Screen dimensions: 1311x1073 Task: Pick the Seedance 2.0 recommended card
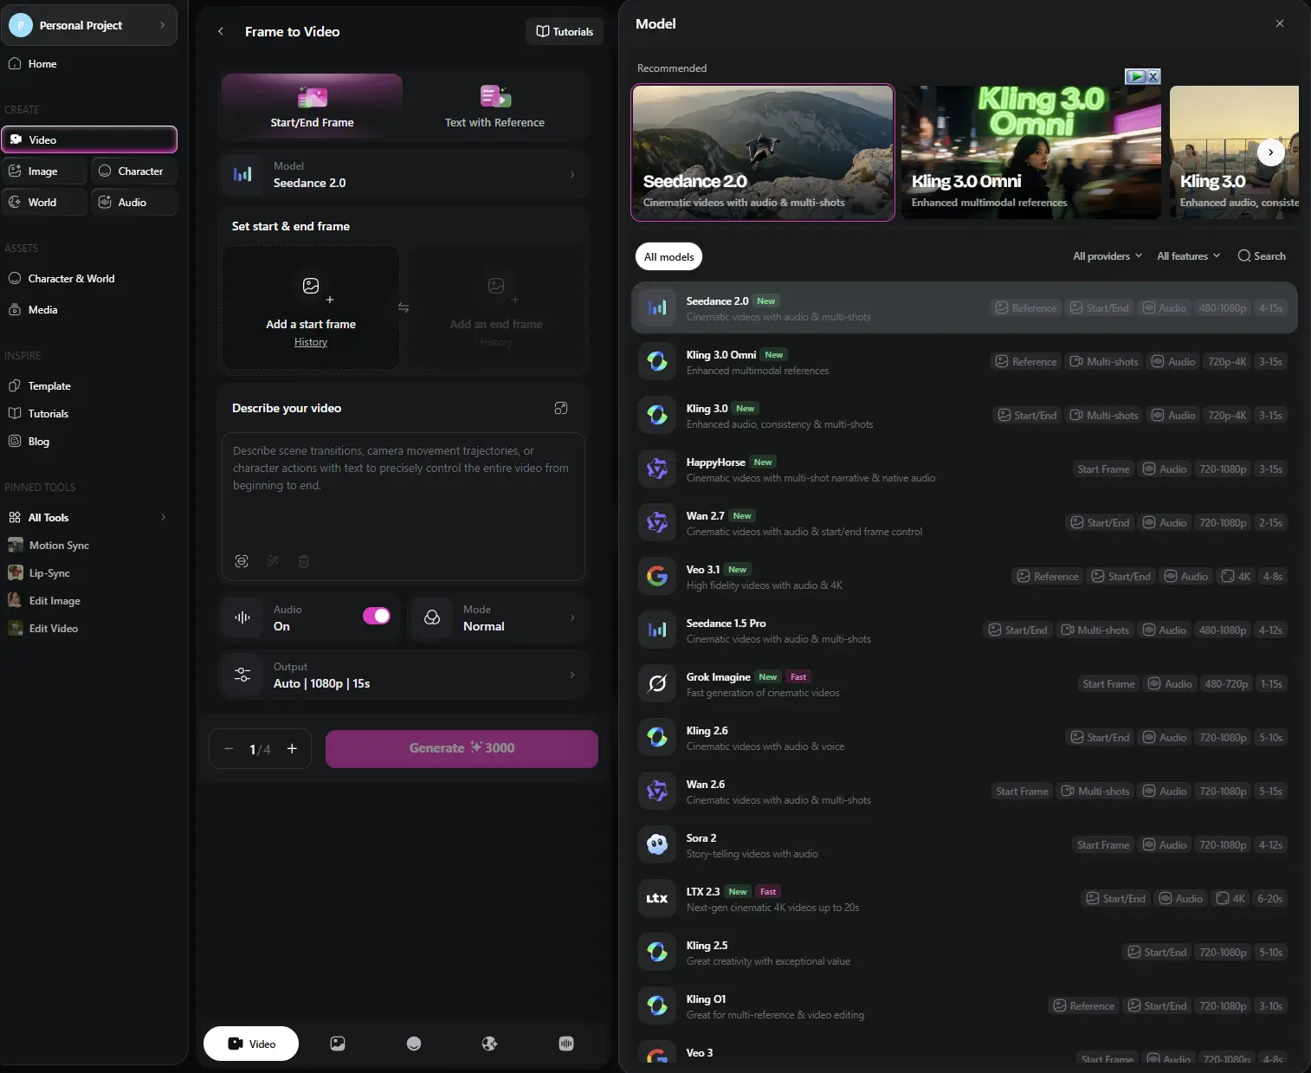763,152
